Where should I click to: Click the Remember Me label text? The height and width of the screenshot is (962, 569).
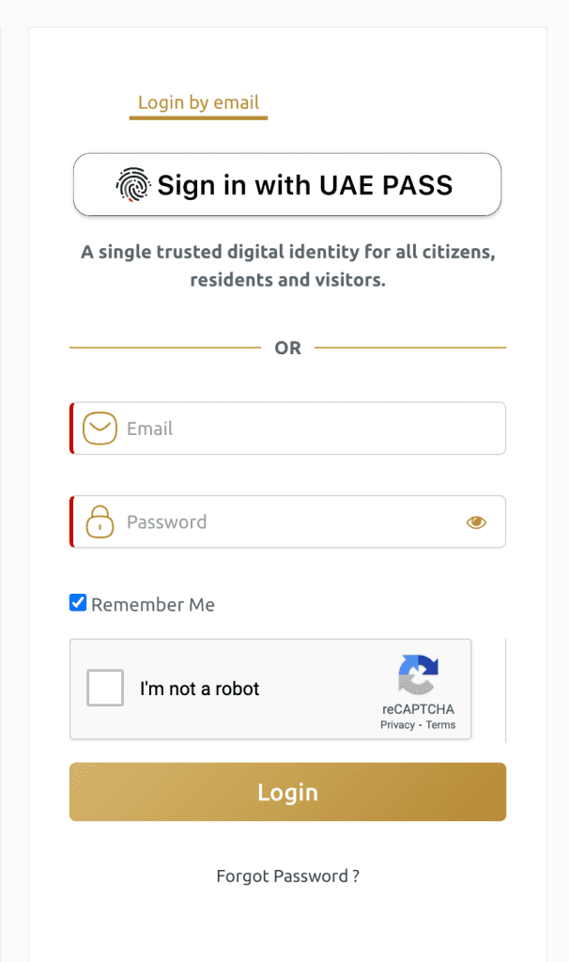153,605
